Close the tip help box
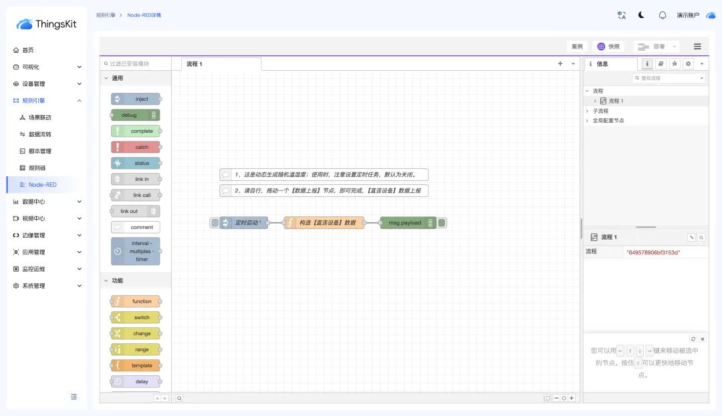 coord(702,339)
